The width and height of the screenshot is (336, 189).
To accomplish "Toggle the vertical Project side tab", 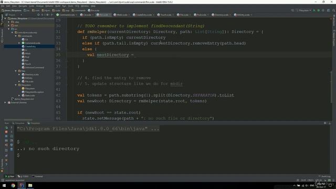I will 2,20.
